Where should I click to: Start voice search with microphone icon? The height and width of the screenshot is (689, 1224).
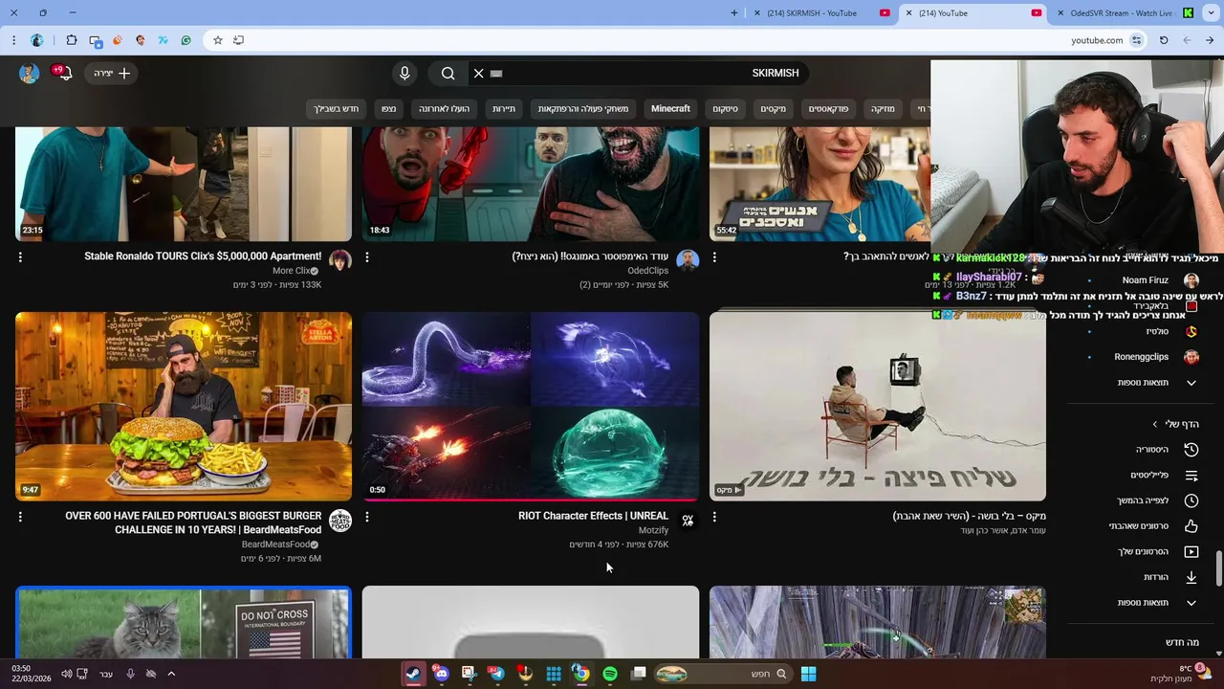click(x=404, y=73)
